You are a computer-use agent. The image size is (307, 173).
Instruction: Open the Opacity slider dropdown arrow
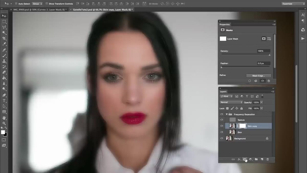[261, 102]
